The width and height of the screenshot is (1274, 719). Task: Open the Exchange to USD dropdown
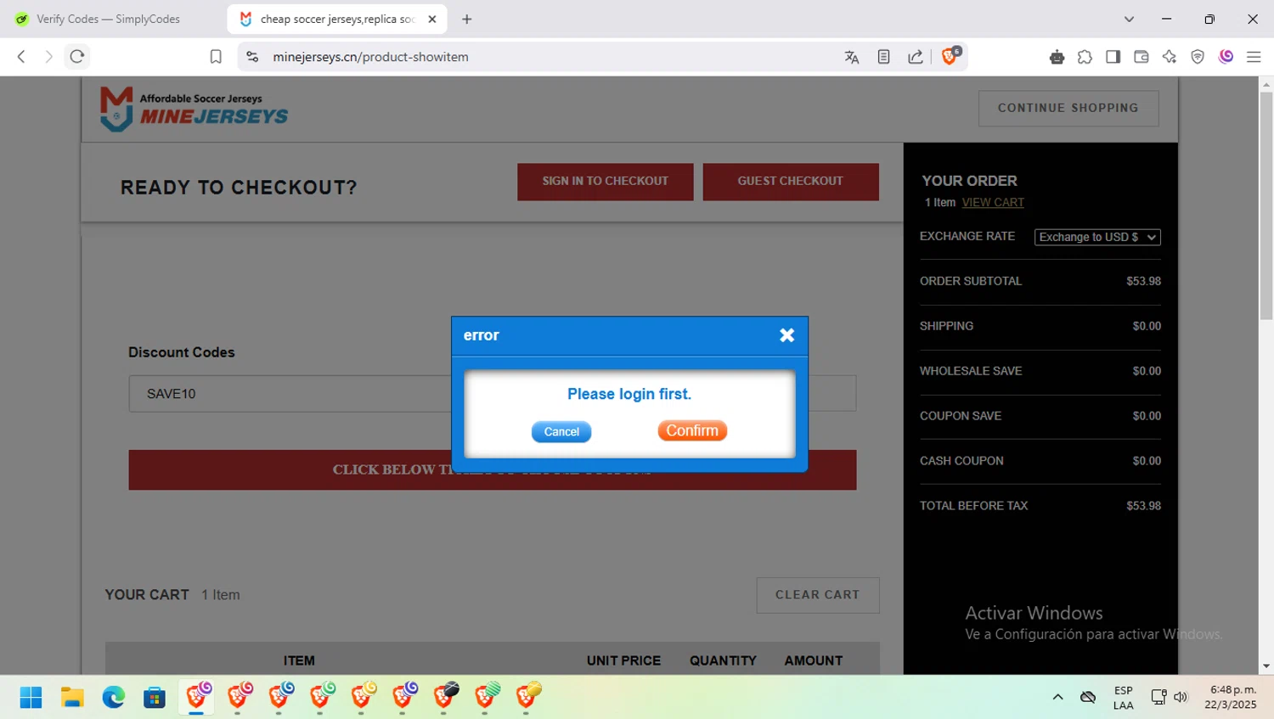(x=1097, y=237)
